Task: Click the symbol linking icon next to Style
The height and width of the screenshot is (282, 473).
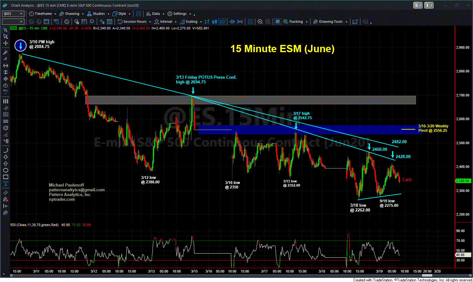Action: click(138, 14)
